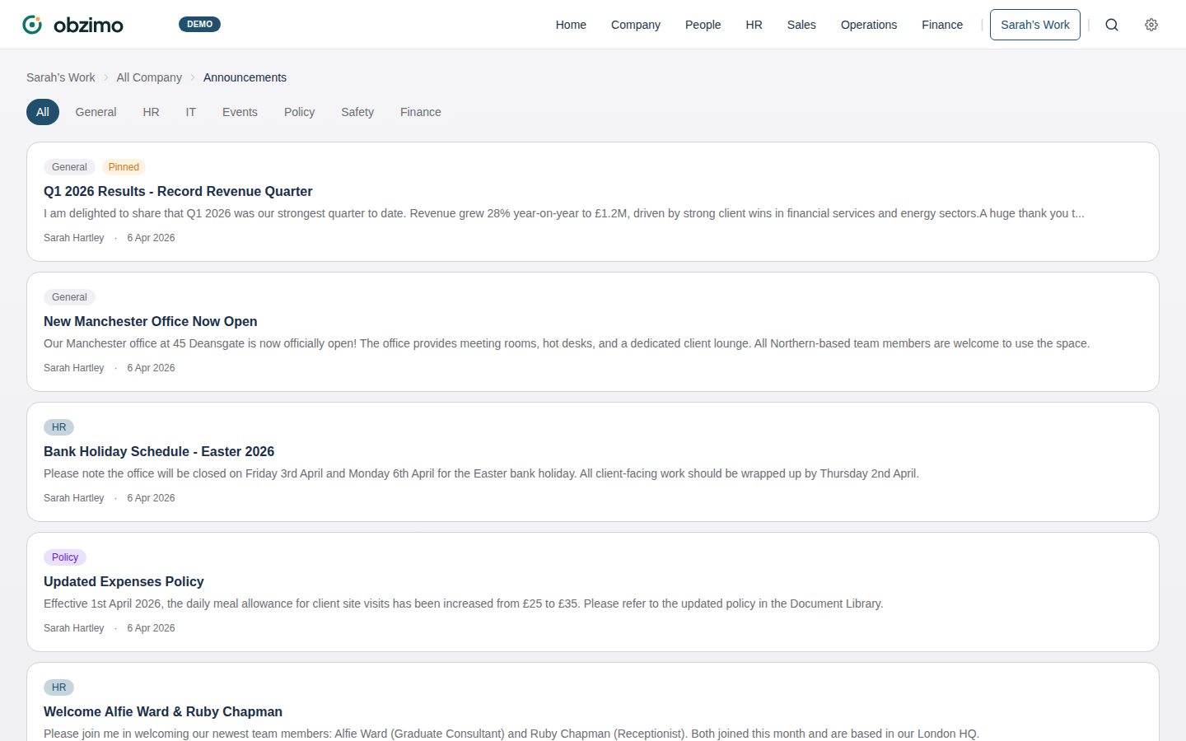Go to All Company breadcrumb
Viewport: 1186px width, 741px height.
(149, 77)
